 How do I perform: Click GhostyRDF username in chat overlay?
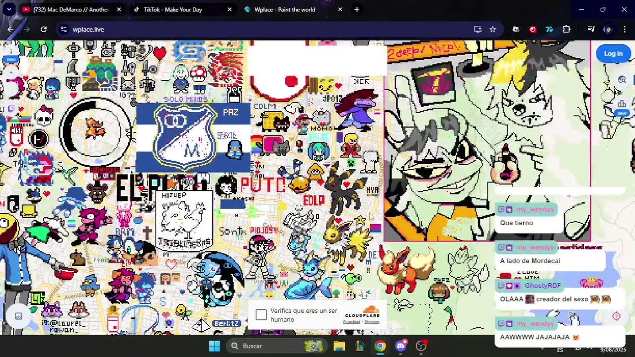(543, 286)
